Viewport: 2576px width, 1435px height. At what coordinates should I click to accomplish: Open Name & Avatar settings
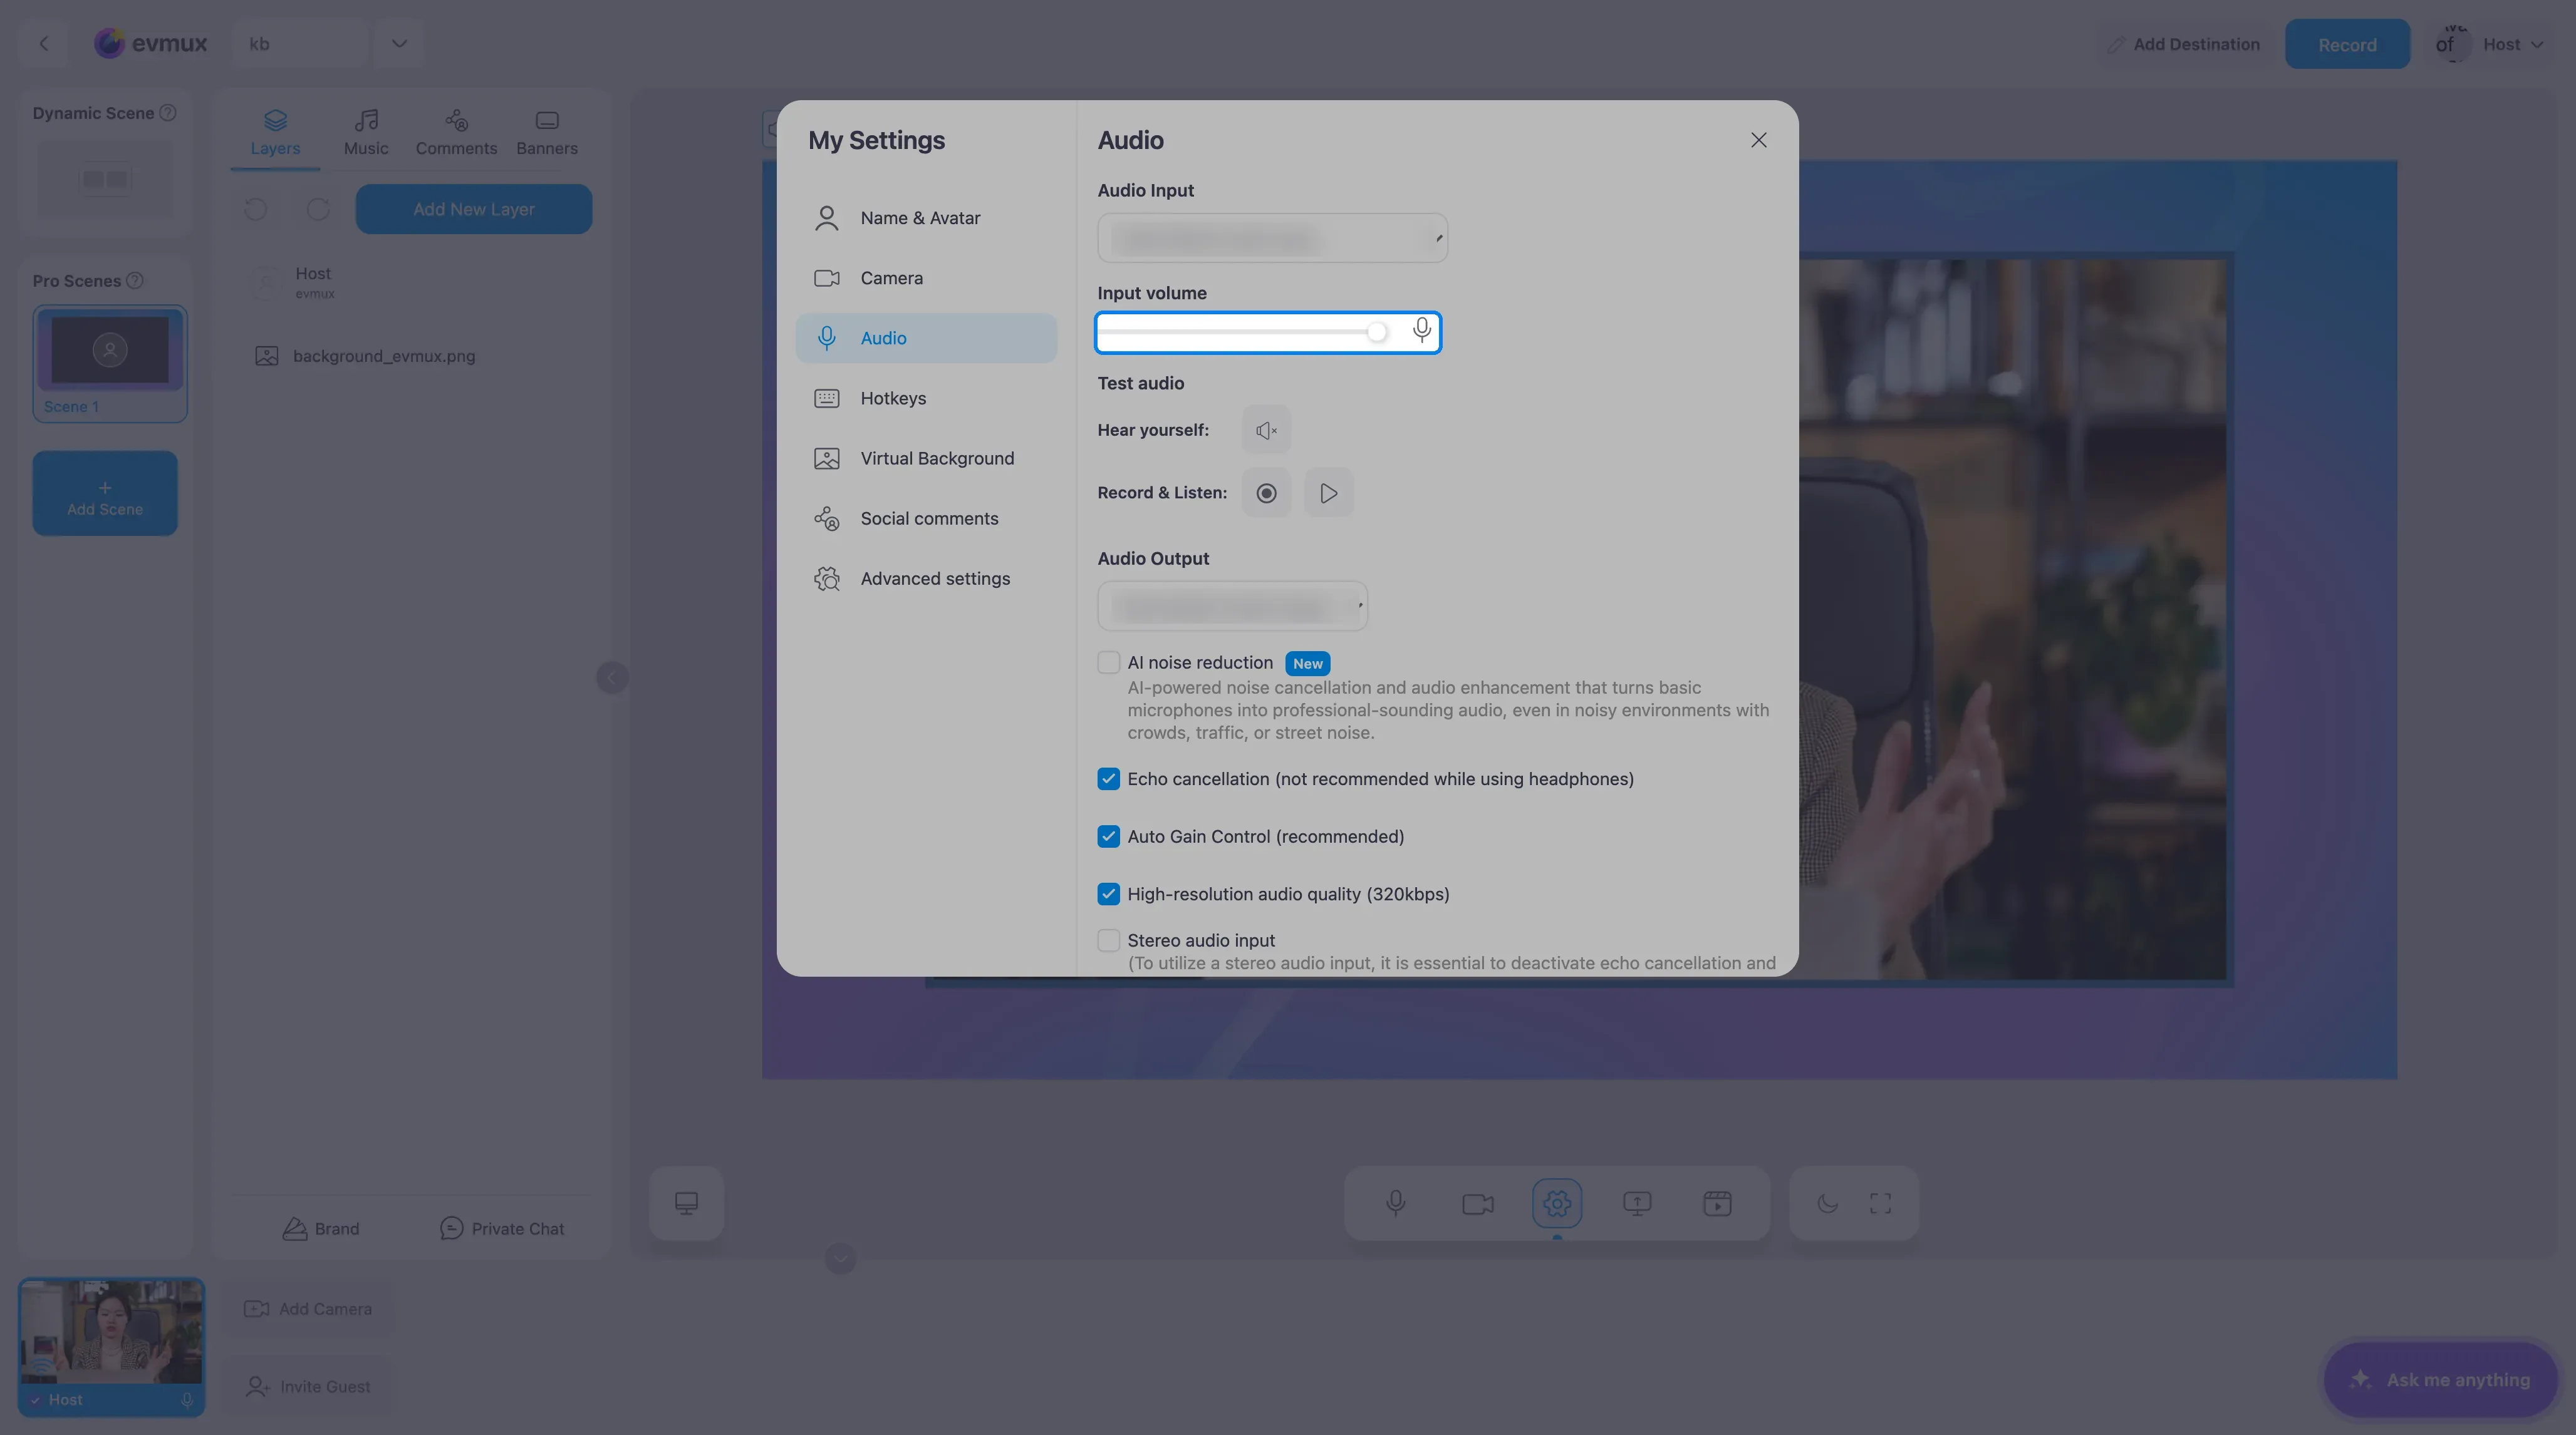(926, 218)
